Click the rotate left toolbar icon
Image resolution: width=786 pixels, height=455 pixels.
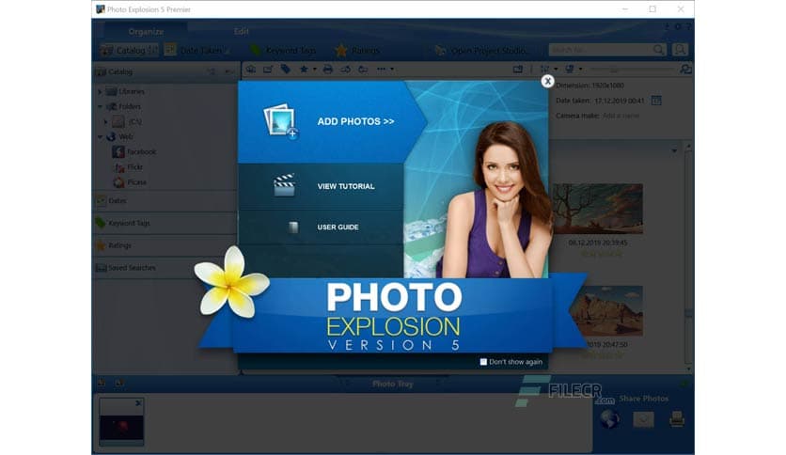pyautogui.click(x=345, y=70)
